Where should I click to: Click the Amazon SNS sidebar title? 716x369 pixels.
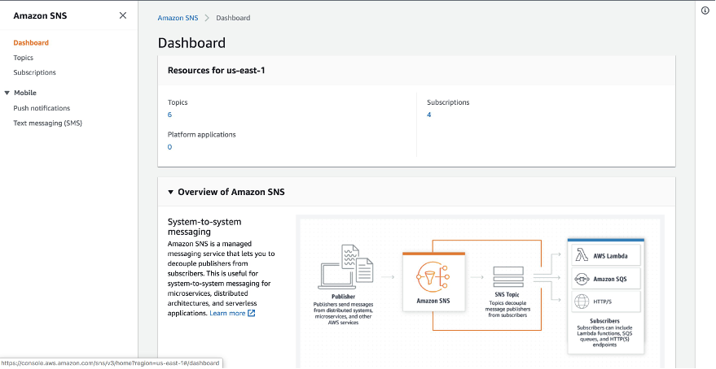40,16
